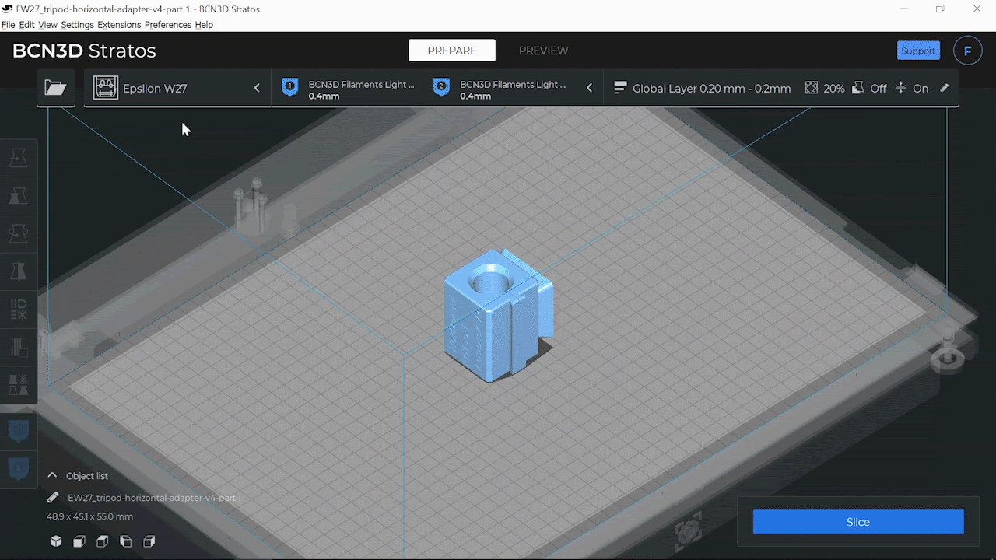This screenshot has height=560, width=996.
Task: Click the Epsilon W27 printer icon
Action: (106, 88)
